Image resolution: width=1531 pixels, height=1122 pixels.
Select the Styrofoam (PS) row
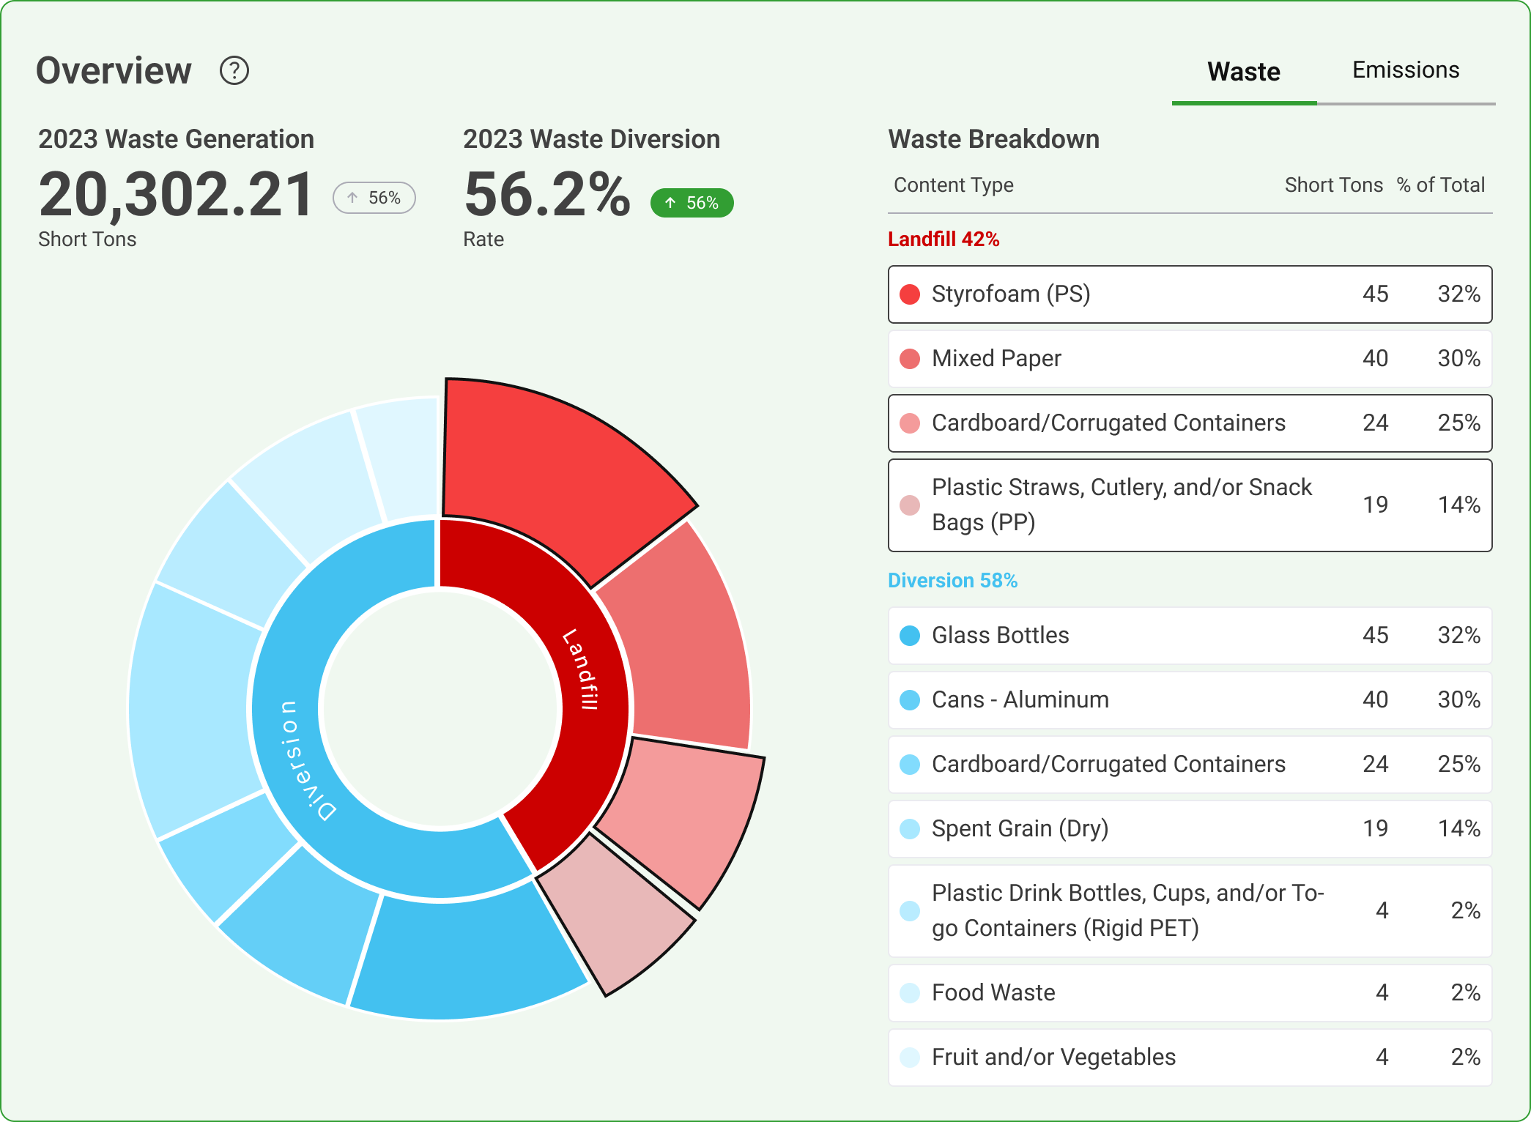pos(1189,294)
